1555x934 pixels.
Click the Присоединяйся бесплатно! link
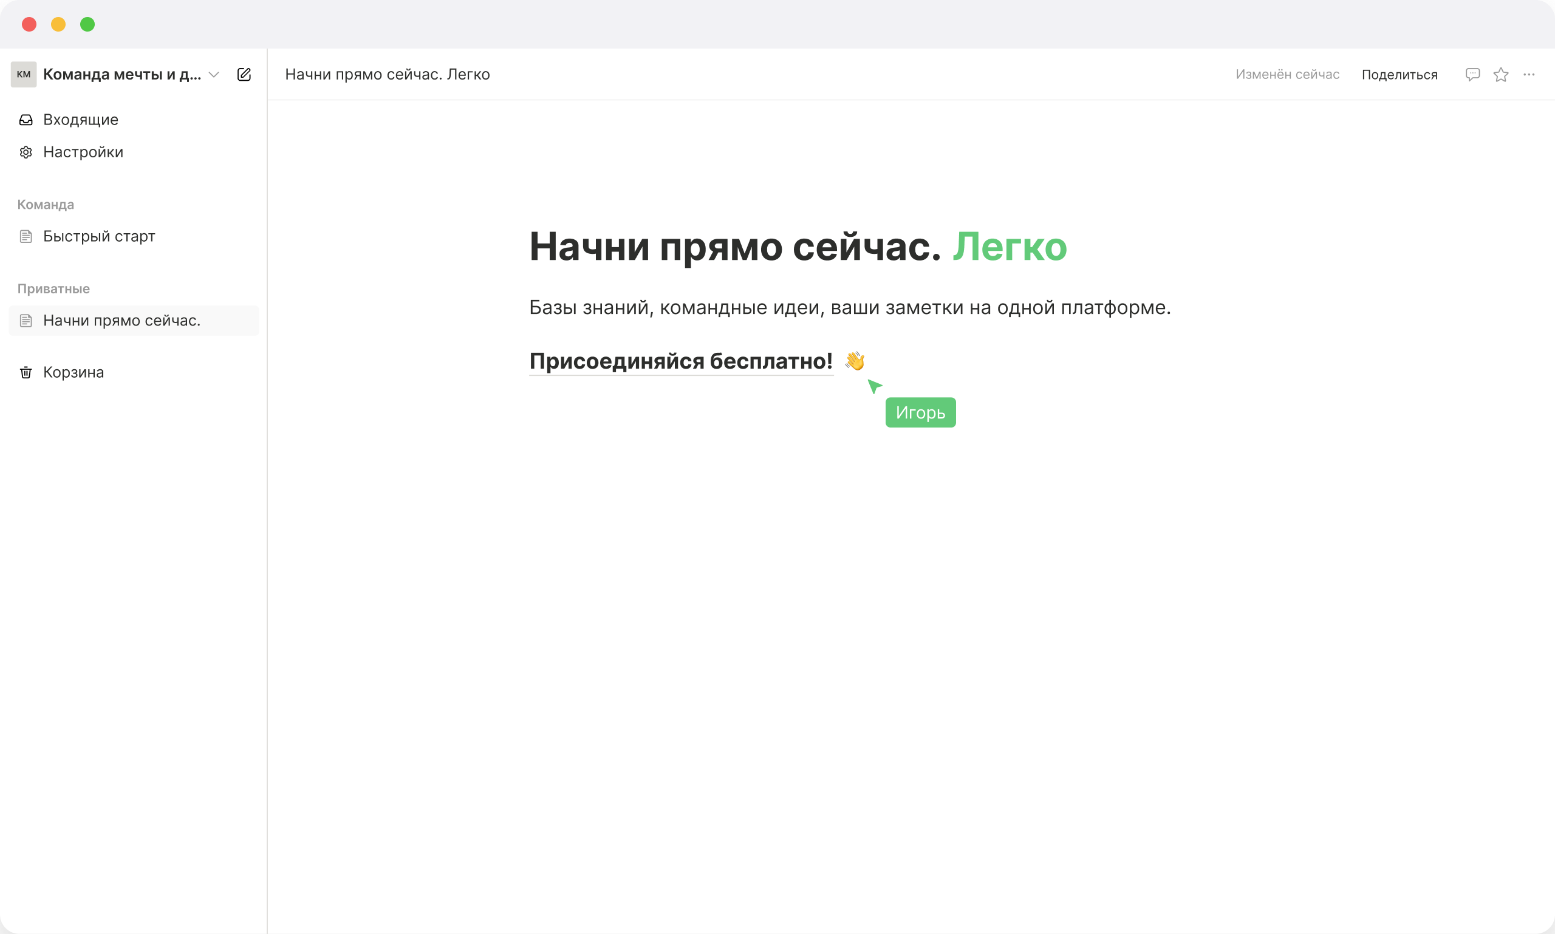[x=681, y=361]
